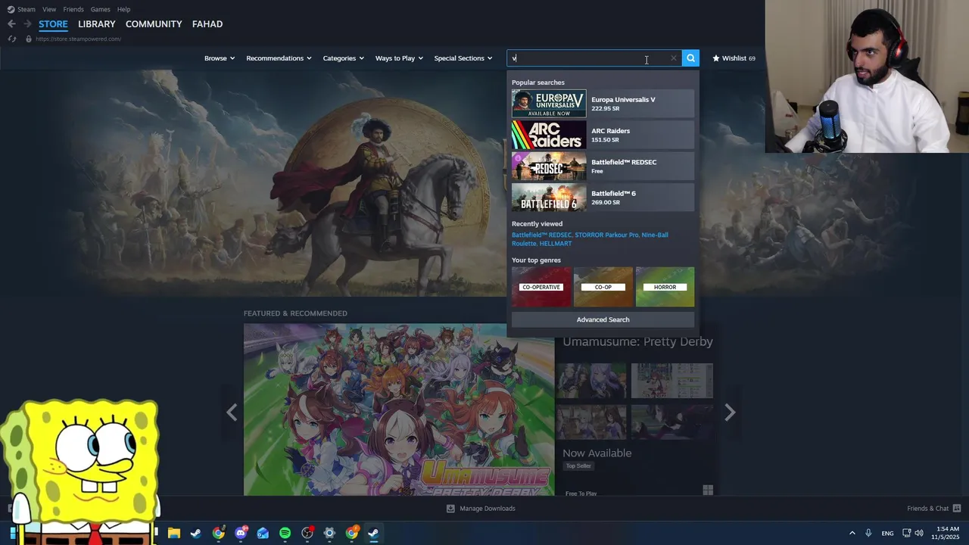Select ARC Raiders search suggestion
The image size is (969, 545).
click(603, 135)
